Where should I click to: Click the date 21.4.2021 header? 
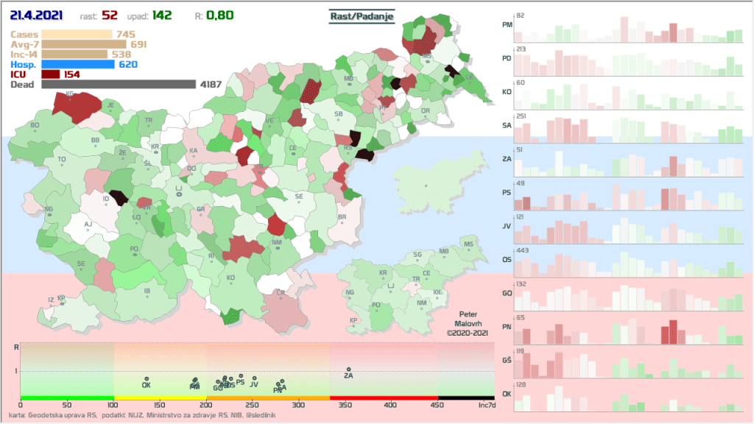37,15
